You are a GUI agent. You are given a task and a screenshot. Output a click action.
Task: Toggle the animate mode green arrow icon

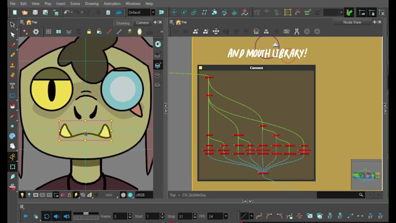(x=349, y=12)
